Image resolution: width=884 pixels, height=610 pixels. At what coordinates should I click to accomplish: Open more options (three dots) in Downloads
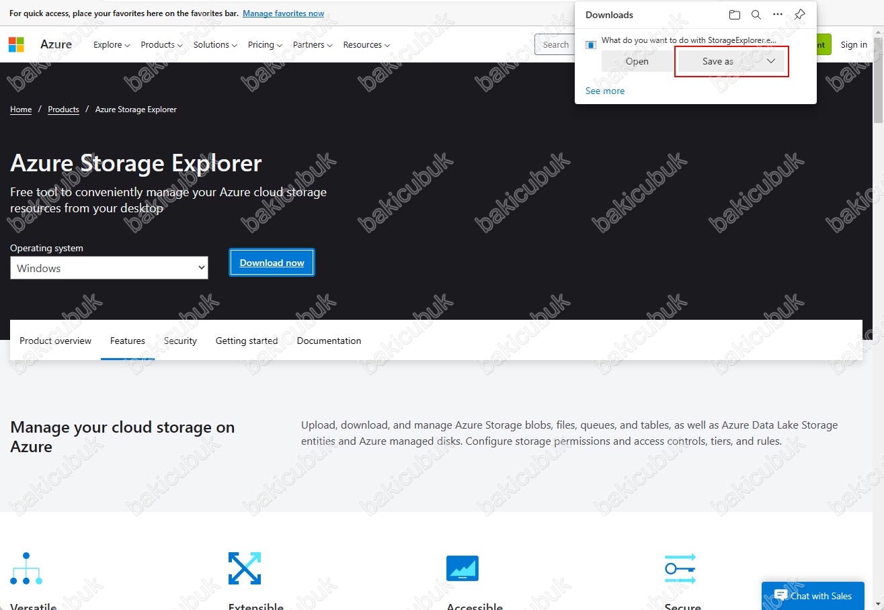coord(778,15)
